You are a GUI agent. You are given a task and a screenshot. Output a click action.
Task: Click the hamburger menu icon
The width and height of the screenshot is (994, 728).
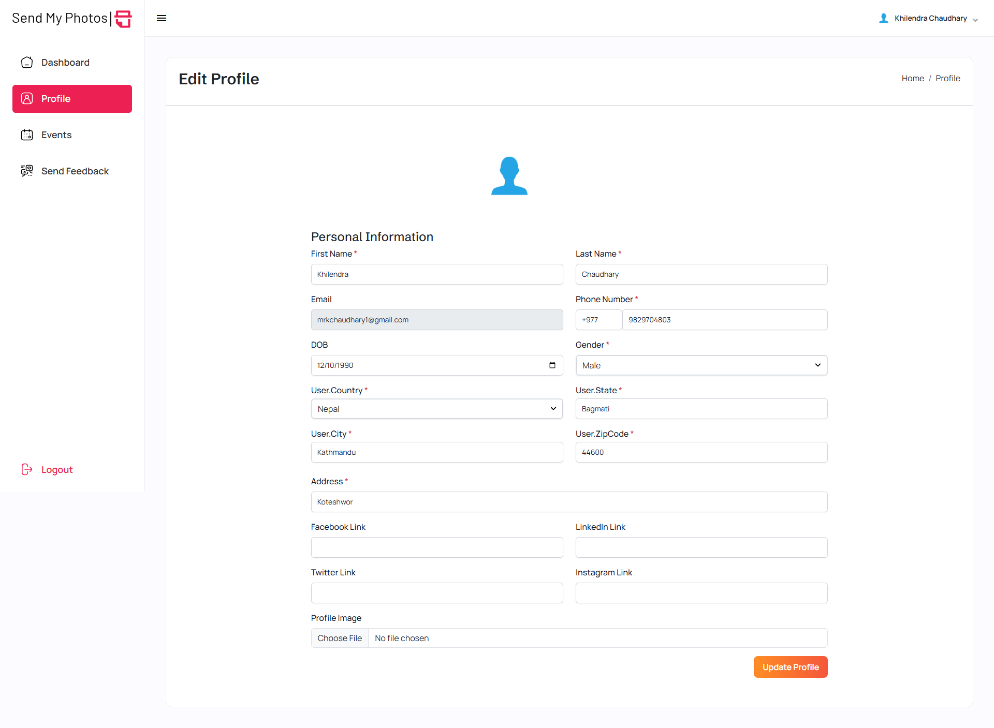point(162,18)
